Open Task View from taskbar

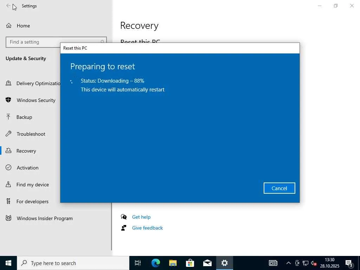click(x=138, y=263)
